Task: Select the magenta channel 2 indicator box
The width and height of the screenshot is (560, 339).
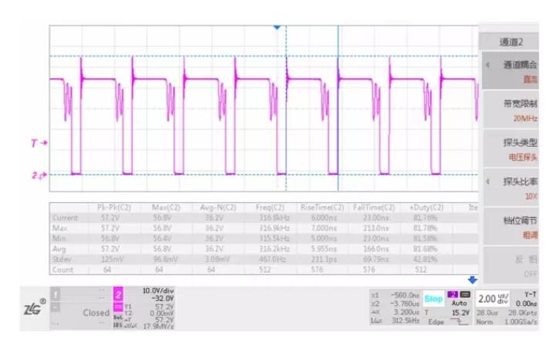Action: click(120, 294)
